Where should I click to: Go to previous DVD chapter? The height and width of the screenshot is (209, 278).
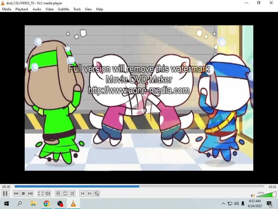point(83,193)
